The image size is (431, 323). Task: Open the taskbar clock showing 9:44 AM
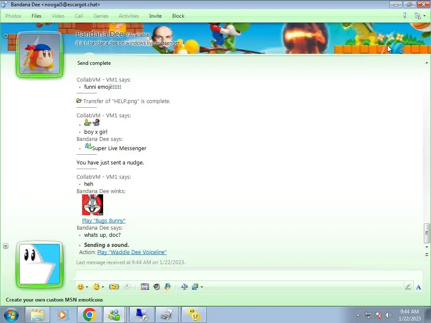coord(410,315)
